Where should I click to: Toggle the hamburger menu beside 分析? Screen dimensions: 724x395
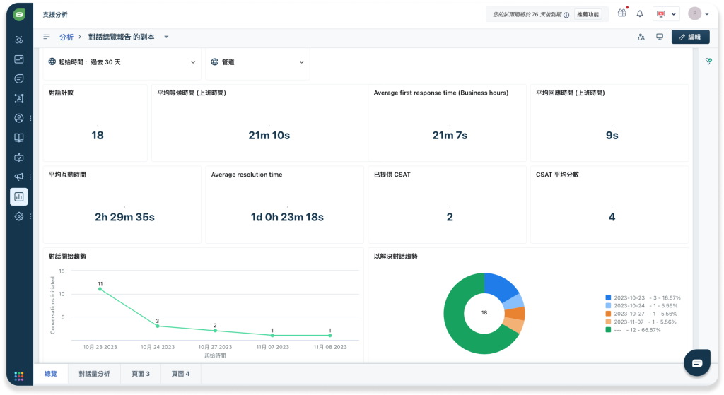coord(47,37)
